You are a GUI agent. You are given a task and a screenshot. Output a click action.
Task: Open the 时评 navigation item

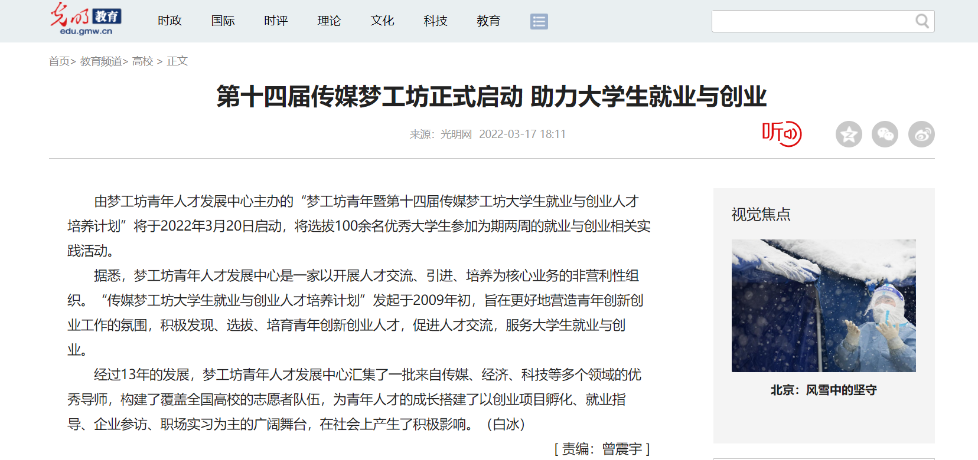(276, 21)
